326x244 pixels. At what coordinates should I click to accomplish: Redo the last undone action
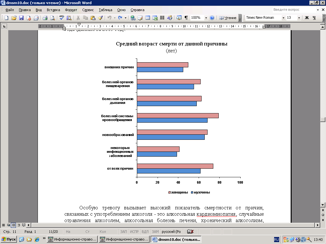120,18
